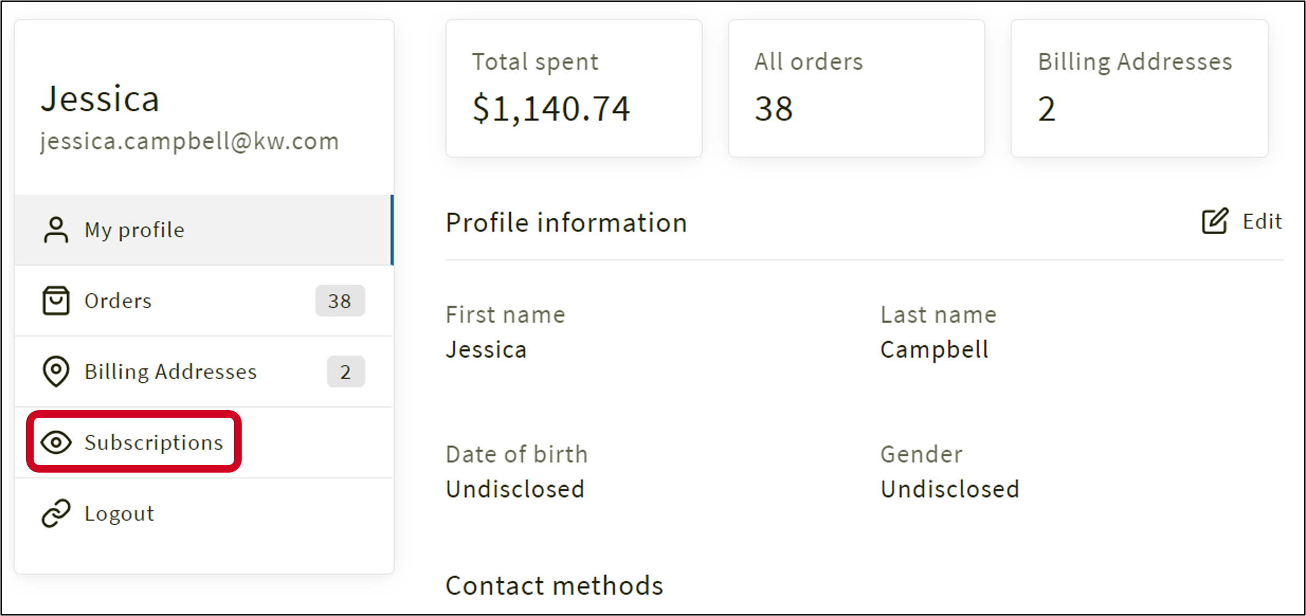Screen dimensions: 1306x616
Task: Click the First name value Jessica
Action: pyautogui.click(x=486, y=349)
